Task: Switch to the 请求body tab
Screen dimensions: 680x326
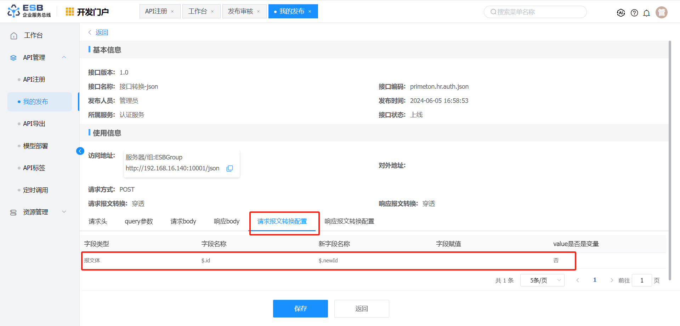Action: pyautogui.click(x=183, y=221)
